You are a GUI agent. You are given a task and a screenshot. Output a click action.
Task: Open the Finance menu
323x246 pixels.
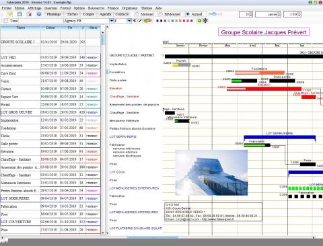pos(113,8)
